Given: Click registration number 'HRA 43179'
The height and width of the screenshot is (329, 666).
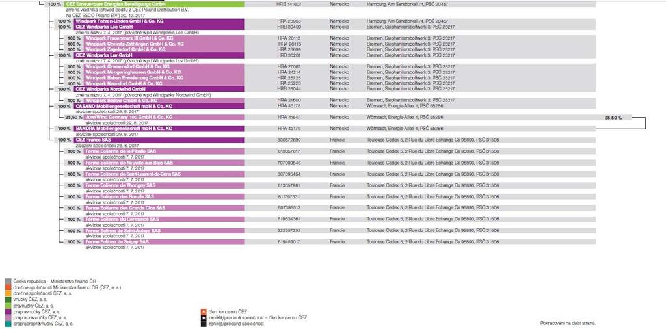Looking at the screenshot, I should [289, 128].
